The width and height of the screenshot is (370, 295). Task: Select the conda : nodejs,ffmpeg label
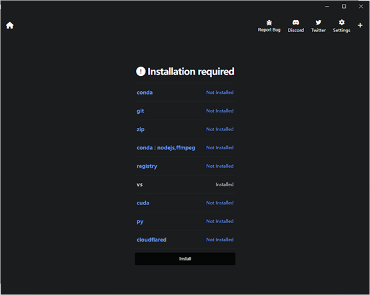[x=166, y=148]
